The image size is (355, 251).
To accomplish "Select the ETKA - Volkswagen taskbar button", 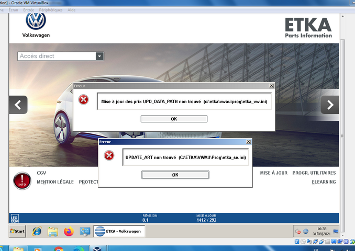I will [x=119, y=231].
